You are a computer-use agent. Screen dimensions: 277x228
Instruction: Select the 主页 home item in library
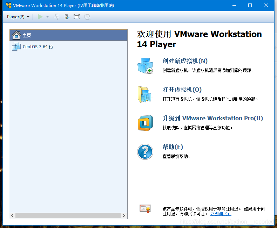pyautogui.click(x=68, y=35)
